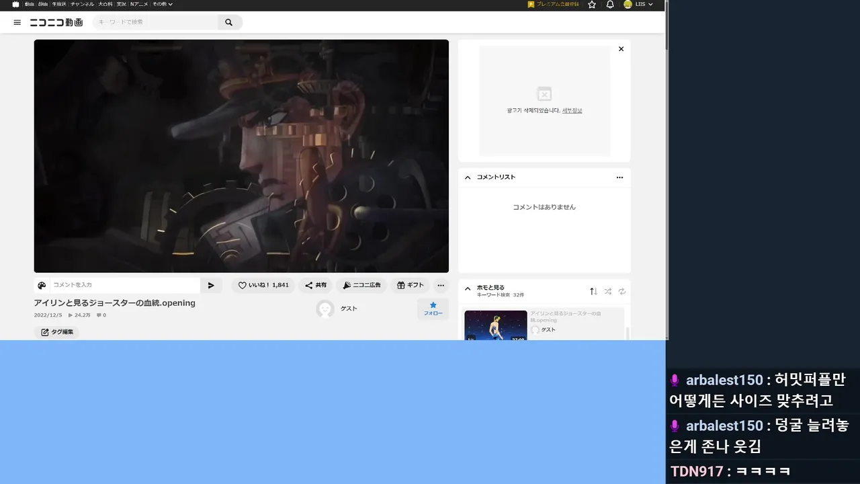The image size is (860, 484).
Task: Open the niconico TV icon in top bar
Action: [15, 4]
